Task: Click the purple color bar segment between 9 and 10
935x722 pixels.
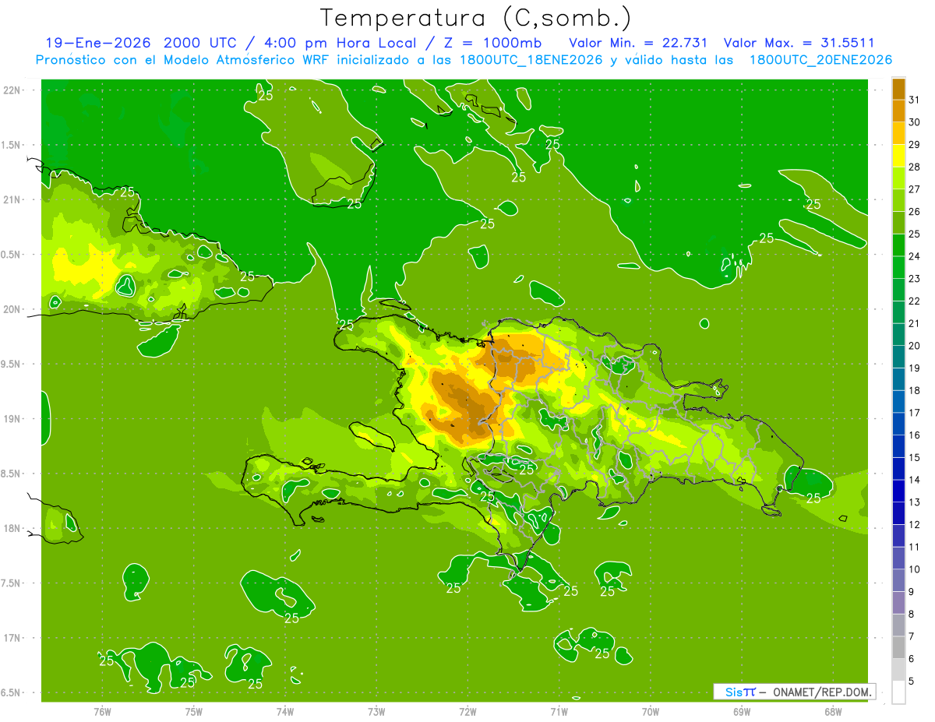Action: click(x=898, y=580)
